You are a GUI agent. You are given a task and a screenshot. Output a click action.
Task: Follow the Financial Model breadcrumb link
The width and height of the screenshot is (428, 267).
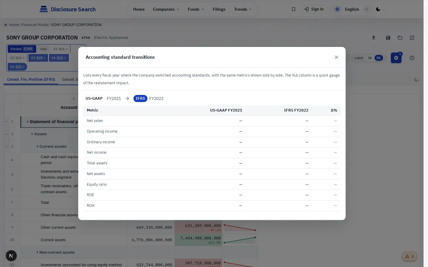[35, 25]
